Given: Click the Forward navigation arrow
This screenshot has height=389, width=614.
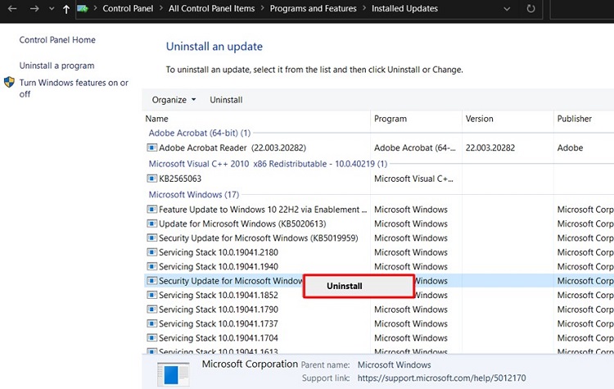Looking at the screenshot, I should pyautogui.click(x=34, y=9).
